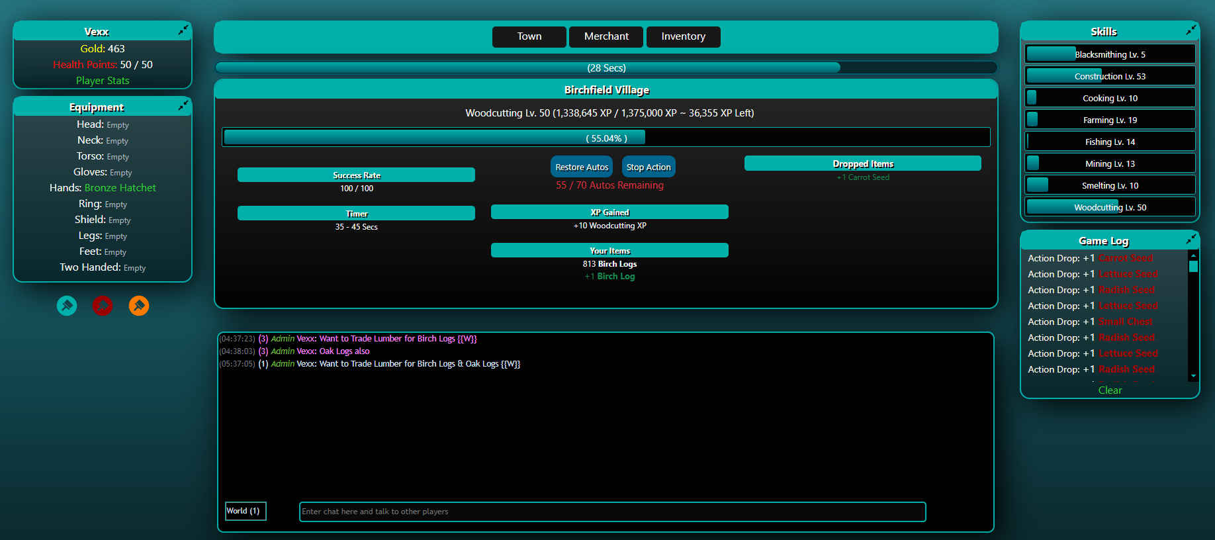1215x540 pixels.
Task: Click the red paintbrush theme icon
Action: click(102, 306)
